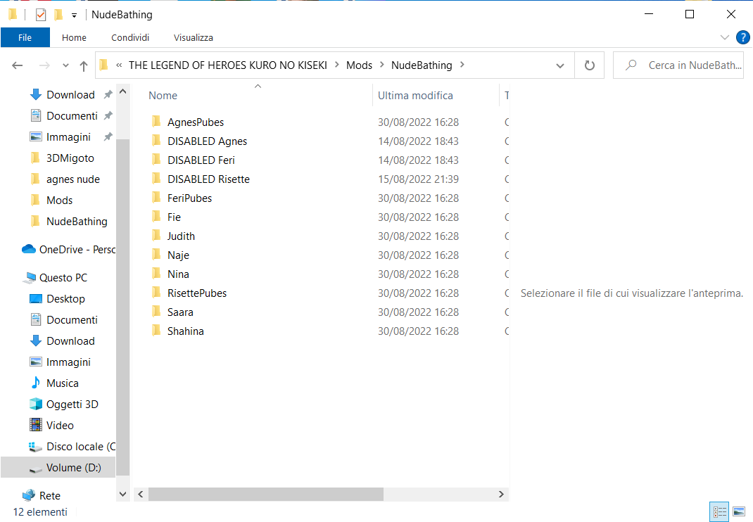Image resolution: width=753 pixels, height=522 pixels.
Task: Select the Judith folder icon
Action: (x=156, y=236)
